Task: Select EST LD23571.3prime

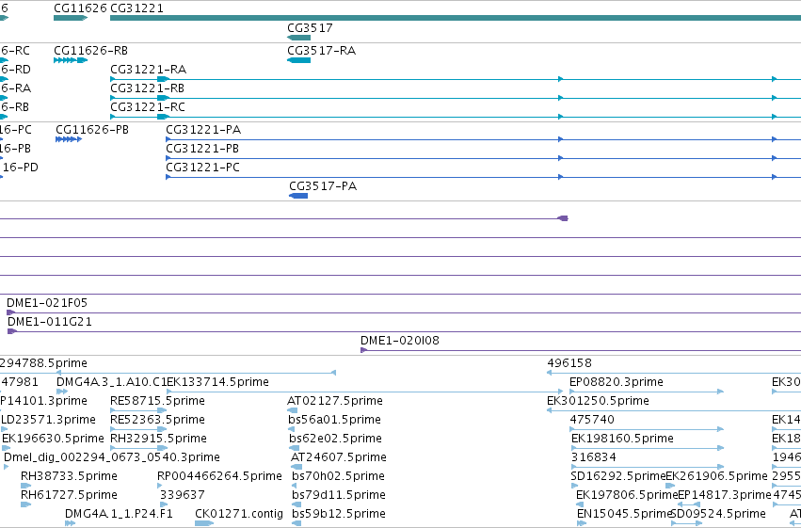Action: tap(48, 420)
